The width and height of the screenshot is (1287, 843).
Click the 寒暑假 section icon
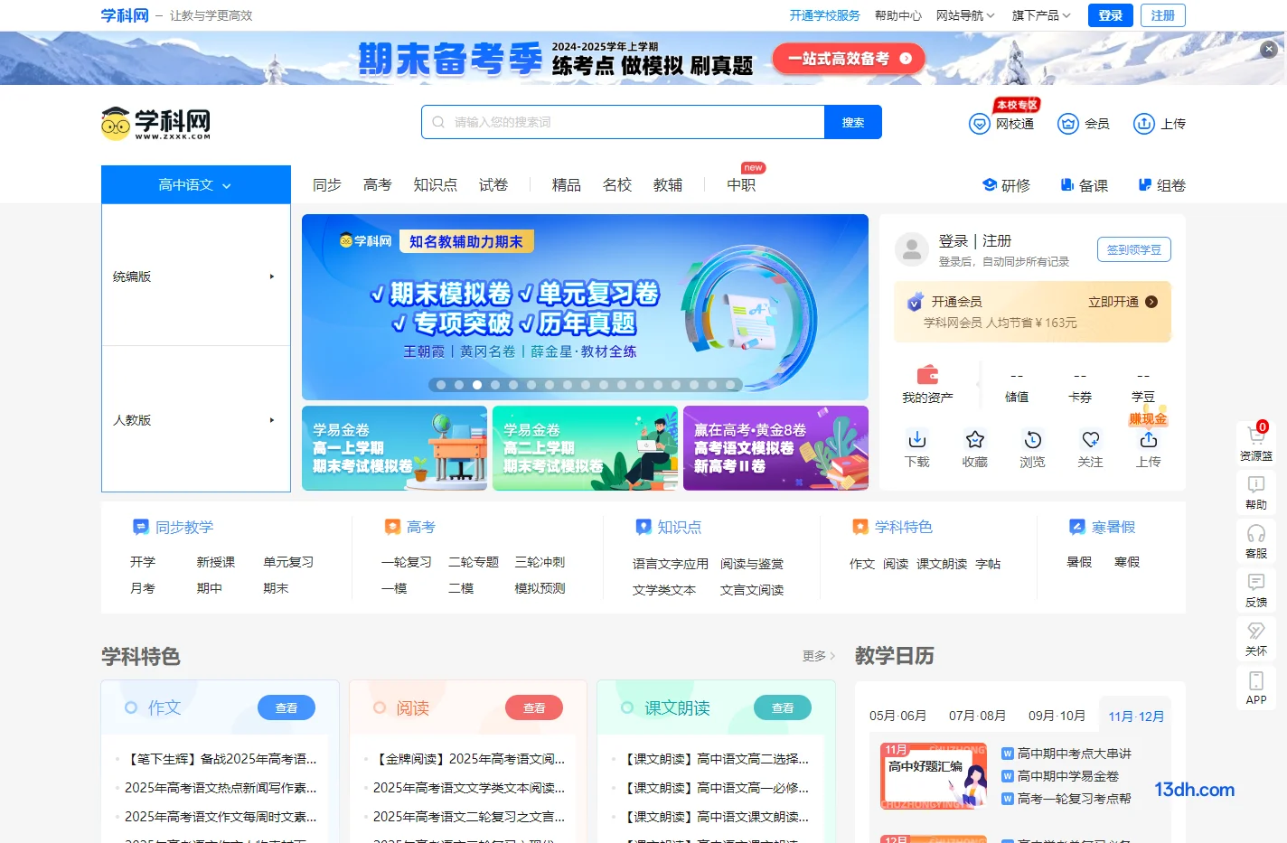pyautogui.click(x=1077, y=527)
